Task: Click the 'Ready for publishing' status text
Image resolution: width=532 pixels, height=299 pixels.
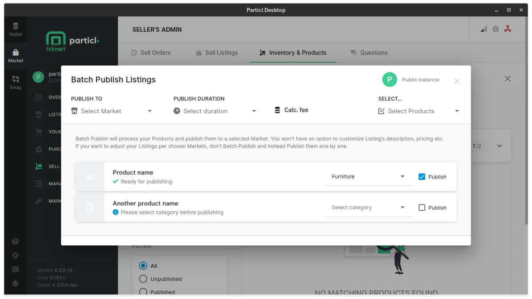Action: click(146, 182)
